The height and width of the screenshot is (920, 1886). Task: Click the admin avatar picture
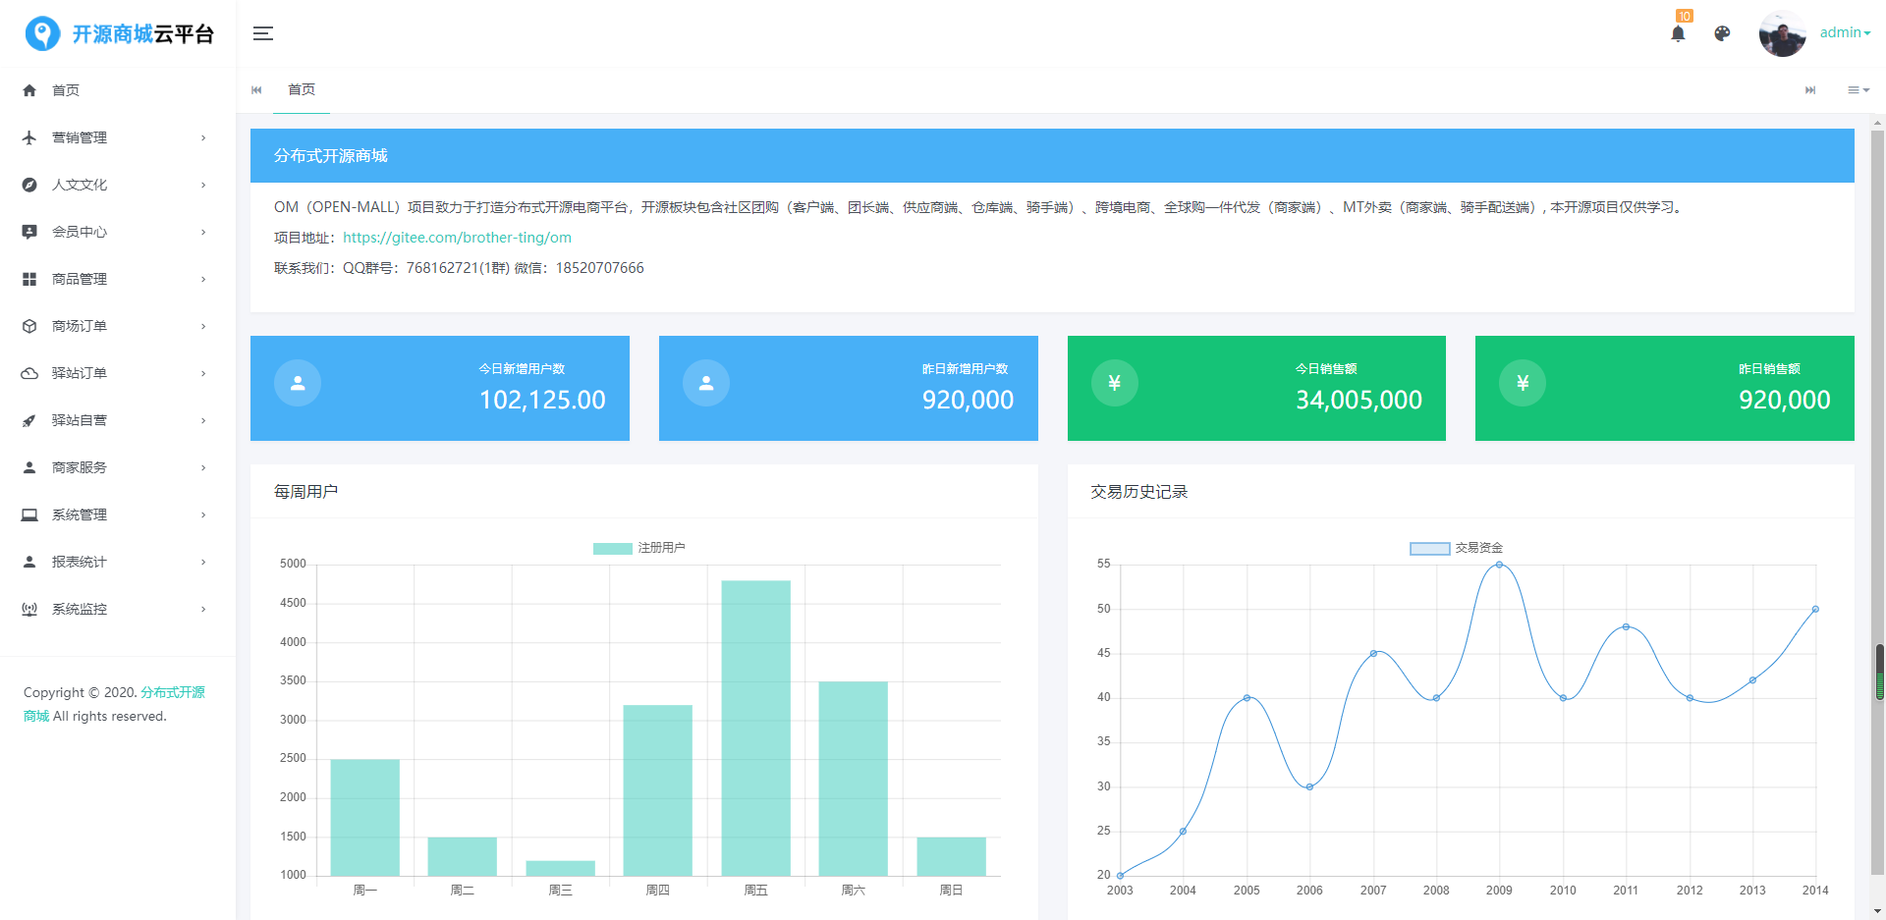click(1782, 34)
